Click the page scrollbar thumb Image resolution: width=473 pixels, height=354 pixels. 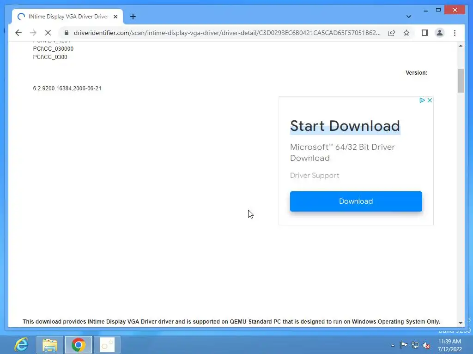click(x=461, y=81)
